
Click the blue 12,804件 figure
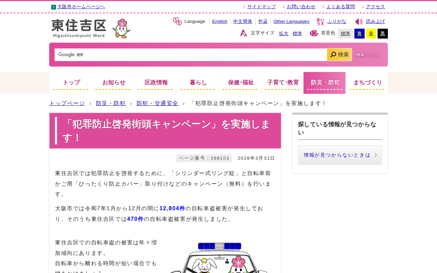[x=172, y=209]
